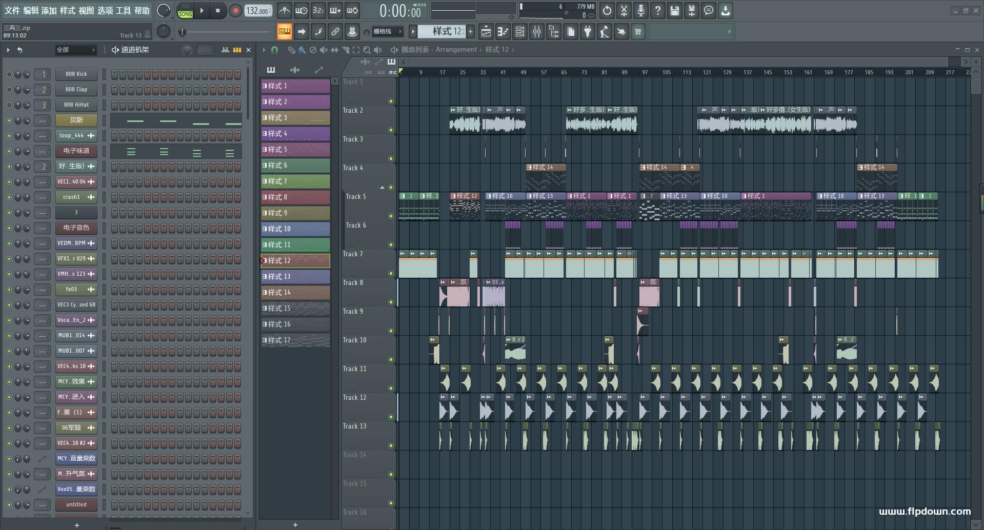Start playback with the play button

[202, 10]
